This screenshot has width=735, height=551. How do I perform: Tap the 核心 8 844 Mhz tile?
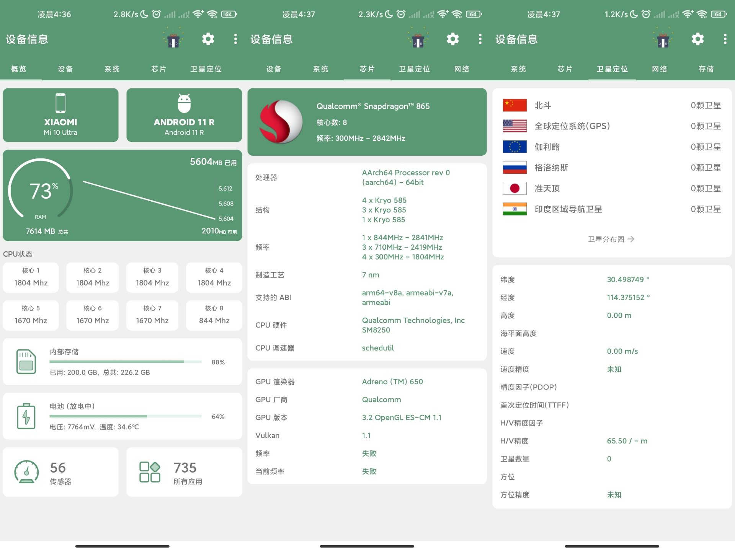pyautogui.click(x=214, y=315)
